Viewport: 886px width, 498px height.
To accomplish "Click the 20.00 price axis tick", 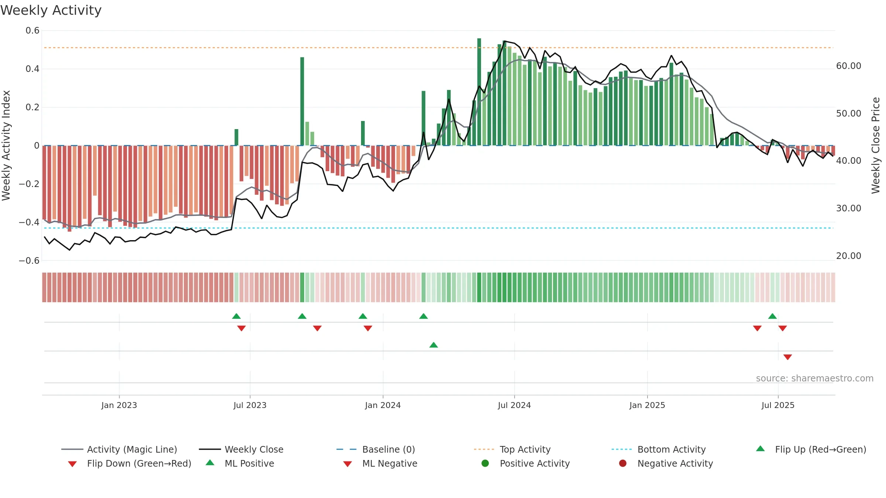I will point(849,256).
